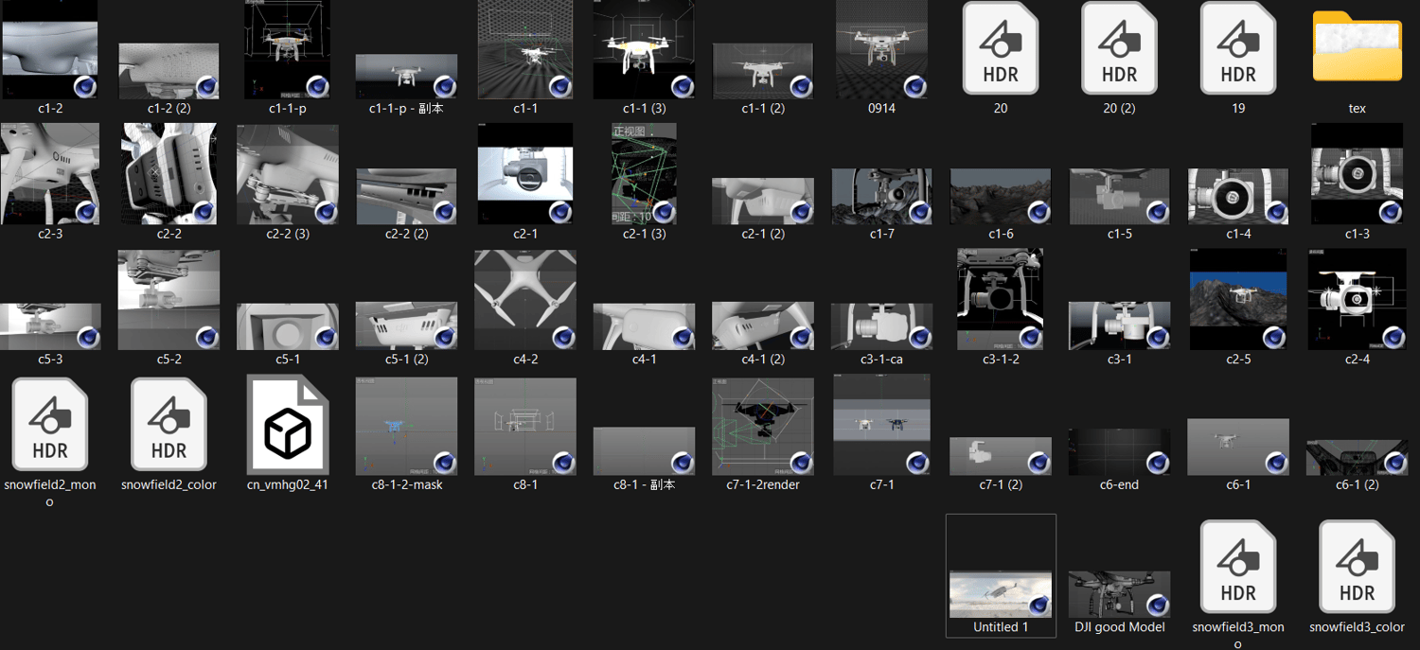This screenshot has width=1420, height=650.
Task: Select the c1-6 terrain file thumbnail
Action: [x=1001, y=197]
